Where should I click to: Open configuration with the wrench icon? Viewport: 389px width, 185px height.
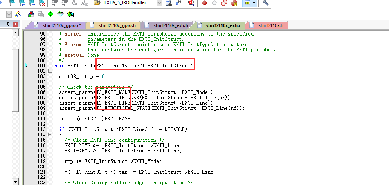click(265, 3)
